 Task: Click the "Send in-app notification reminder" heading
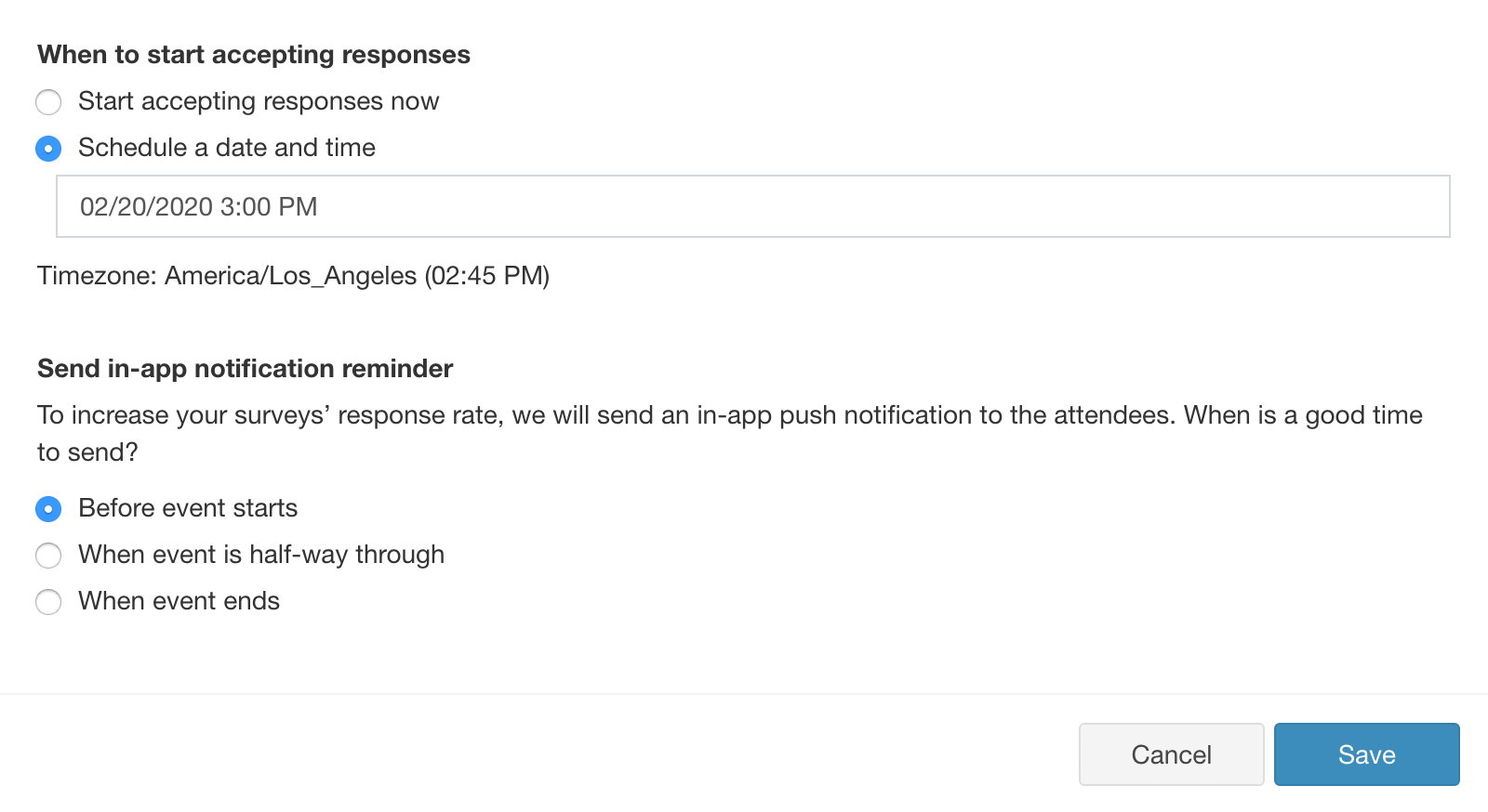(245, 369)
